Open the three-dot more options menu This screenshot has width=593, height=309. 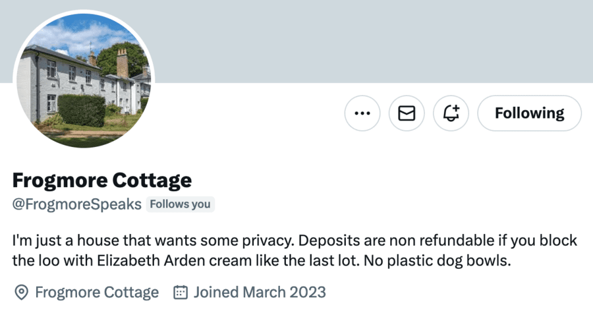click(362, 113)
